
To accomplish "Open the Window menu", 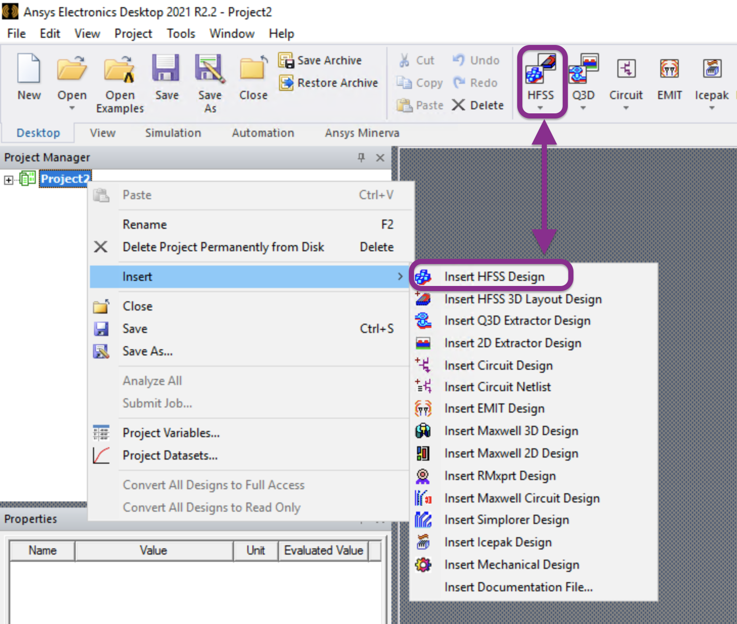I will 232,34.
